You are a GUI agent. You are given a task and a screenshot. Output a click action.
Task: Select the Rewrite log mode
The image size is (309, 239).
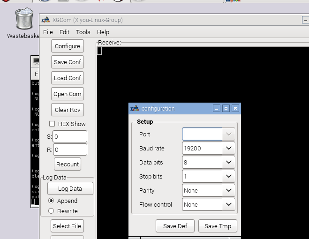point(51,211)
